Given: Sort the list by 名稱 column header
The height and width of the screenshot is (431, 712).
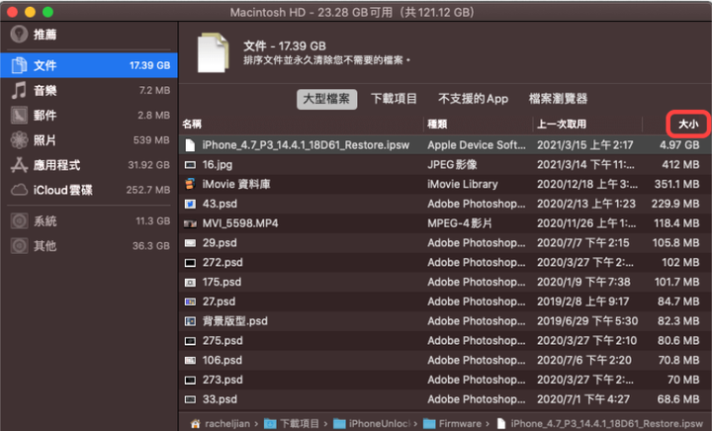Looking at the screenshot, I should (x=192, y=124).
